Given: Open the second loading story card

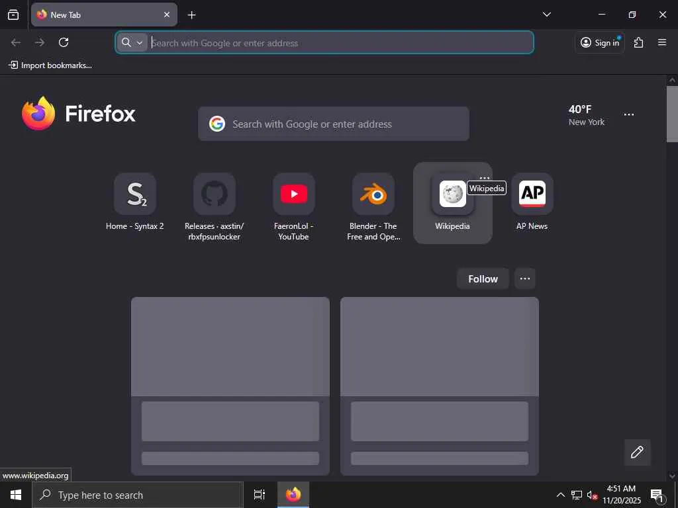Looking at the screenshot, I should (x=440, y=386).
